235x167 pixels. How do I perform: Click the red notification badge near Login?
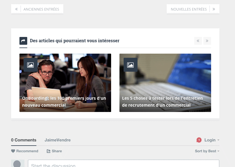tap(199, 140)
